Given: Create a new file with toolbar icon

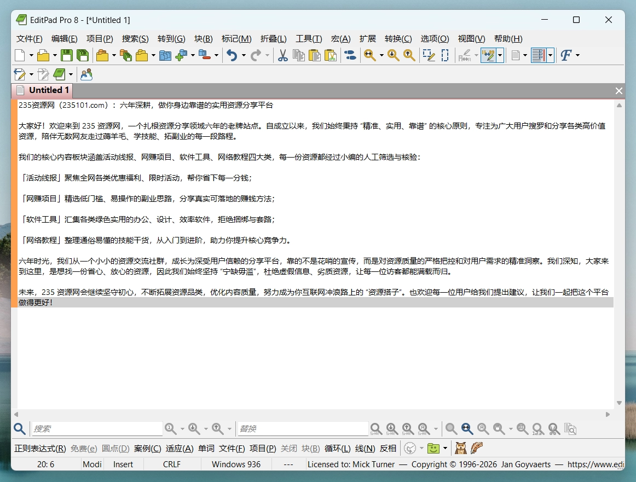Looking at the screenshot, I should (x=20, y=55).
